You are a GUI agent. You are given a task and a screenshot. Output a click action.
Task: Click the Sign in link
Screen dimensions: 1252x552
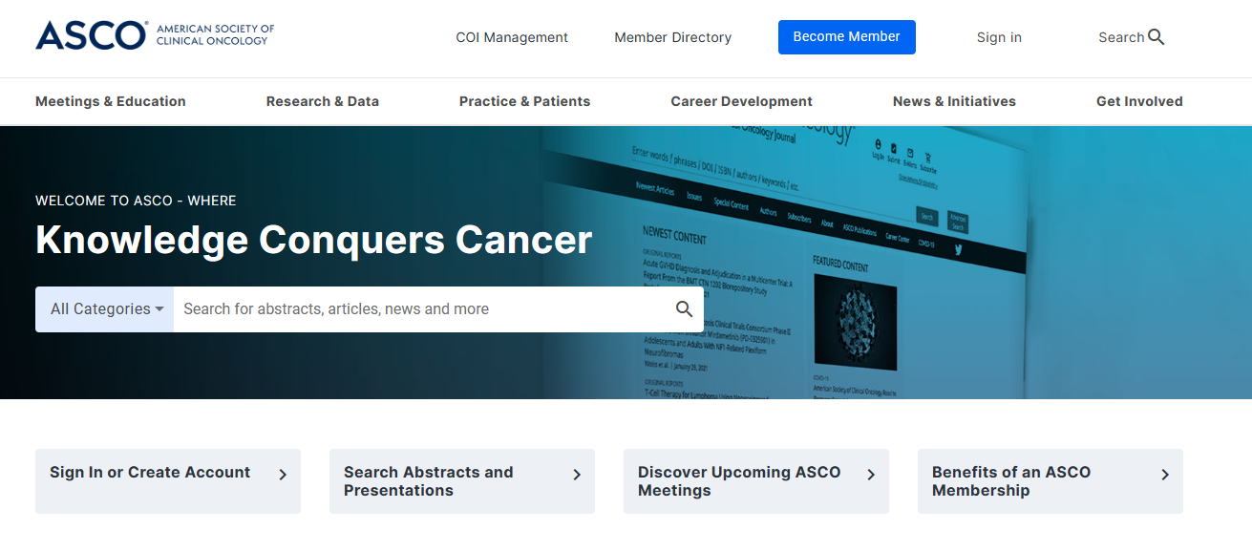[x=999, y=37]
